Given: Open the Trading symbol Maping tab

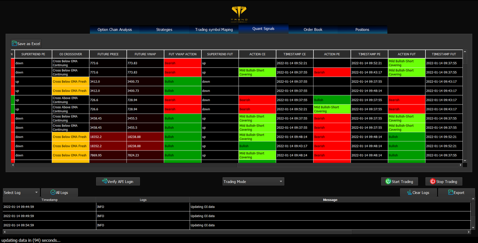Looking at the screenshot, I should pos(214,29).
